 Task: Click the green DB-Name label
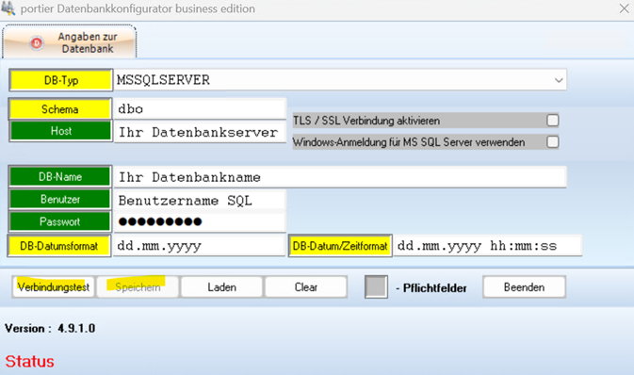point(60,177)
